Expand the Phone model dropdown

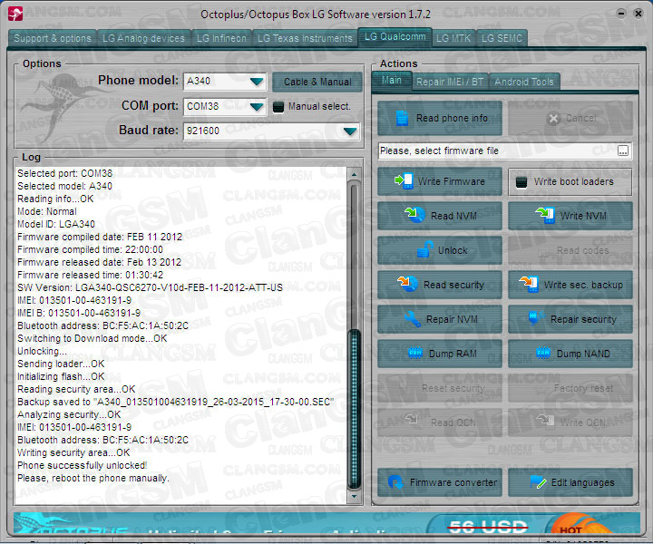pos(258,82)
